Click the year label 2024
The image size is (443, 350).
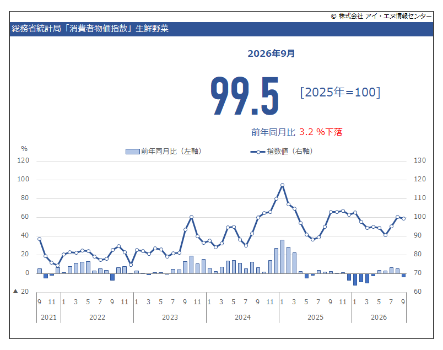coord(242,317)
